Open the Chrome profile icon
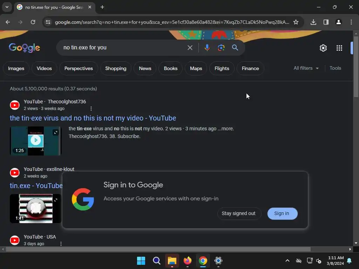Image resolution: width=359 pixels, height=269 pixels. [338, 22]
